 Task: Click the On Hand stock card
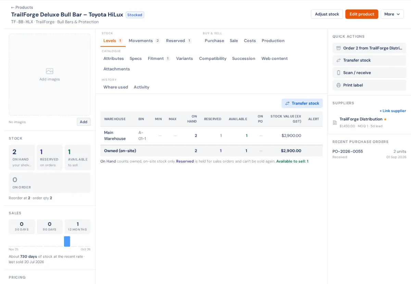tap(22, 157)
